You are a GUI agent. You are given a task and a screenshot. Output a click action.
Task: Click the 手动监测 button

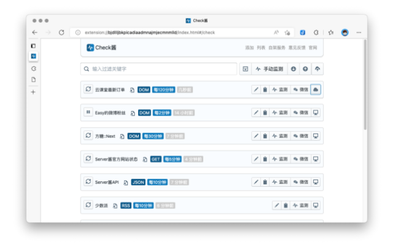[270, 69]
